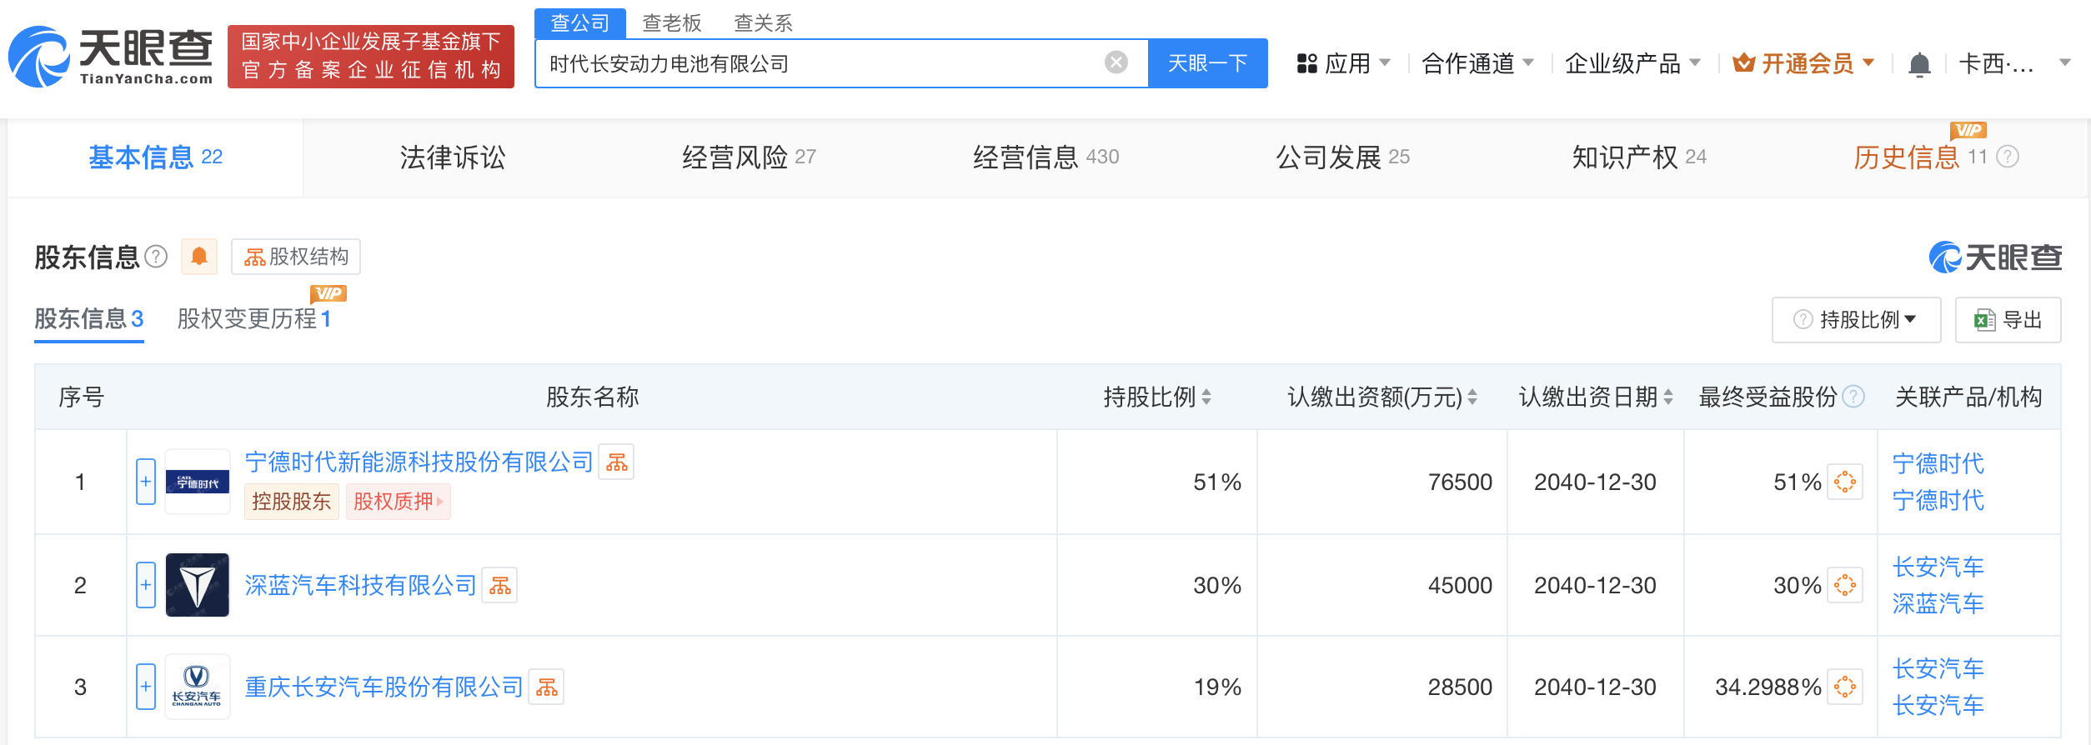Switch to the 经营信息 tab

pyautogui.click(x=1045, y=157)
